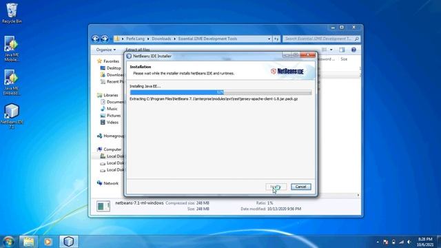This screenshot has width=441, height=248.
Task: Refresh the Explorer address bar location
Action: tap(277, 39)
